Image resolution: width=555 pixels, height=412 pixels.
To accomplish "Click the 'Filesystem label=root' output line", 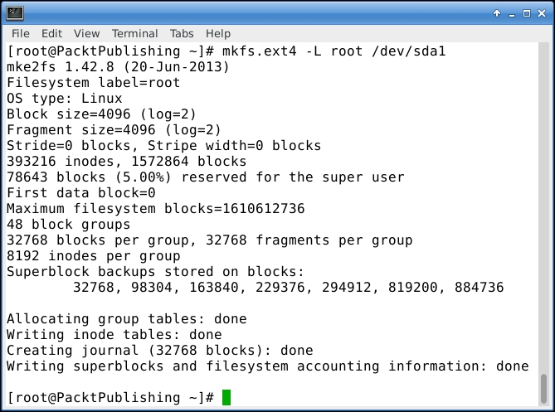I will (x=93, y=83).
